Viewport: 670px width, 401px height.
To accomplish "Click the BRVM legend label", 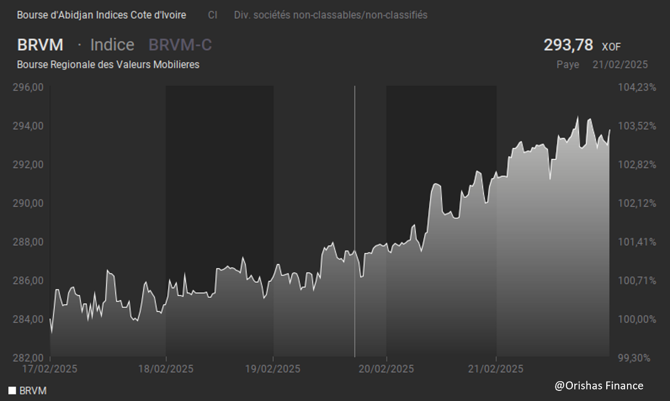I will [33, 391].
